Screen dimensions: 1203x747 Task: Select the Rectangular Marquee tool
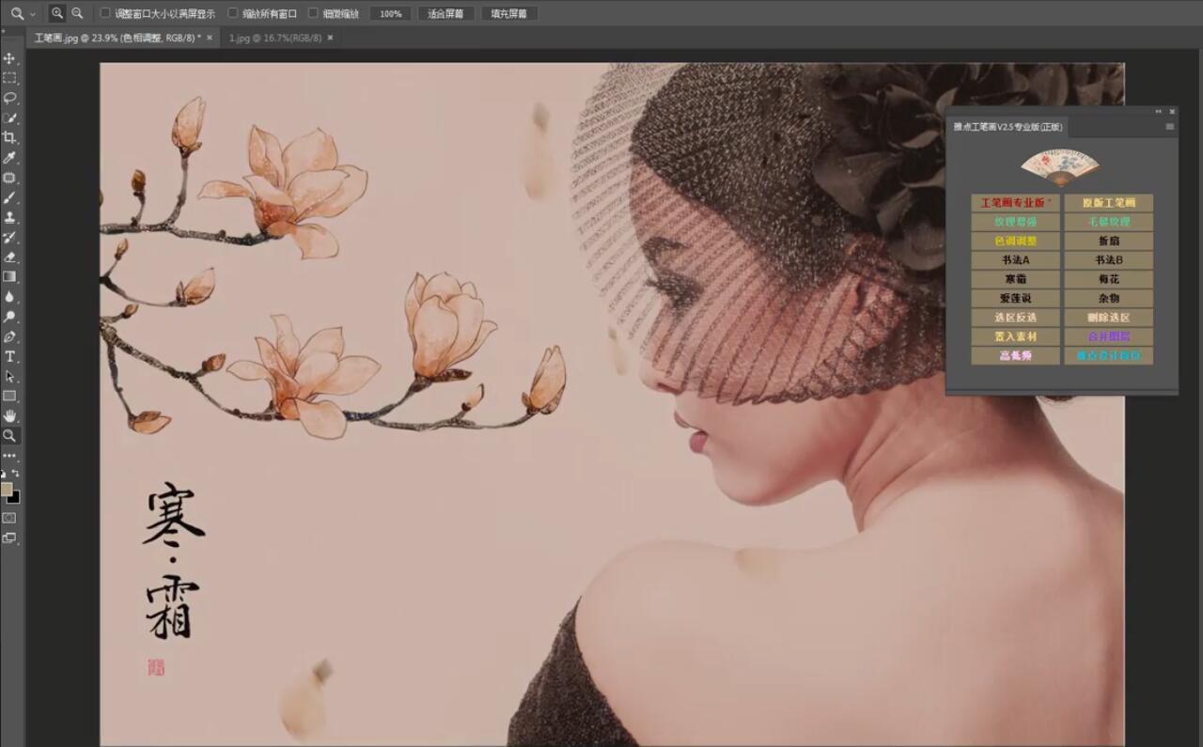[9, 78]
